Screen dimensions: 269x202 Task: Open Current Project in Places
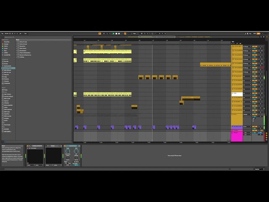(8, 96)
